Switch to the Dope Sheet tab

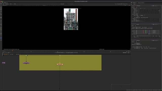(x=17, y=54)
